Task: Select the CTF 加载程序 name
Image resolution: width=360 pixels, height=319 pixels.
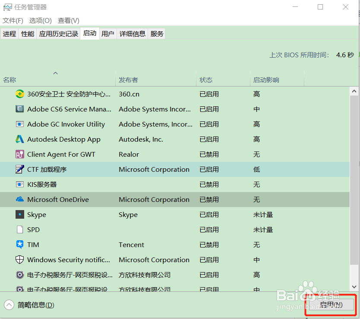Action: 47,170
